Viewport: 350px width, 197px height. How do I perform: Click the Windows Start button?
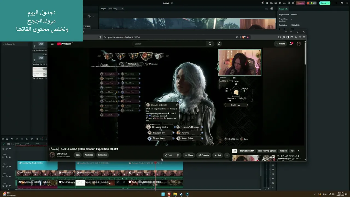[x=163, y=194]
